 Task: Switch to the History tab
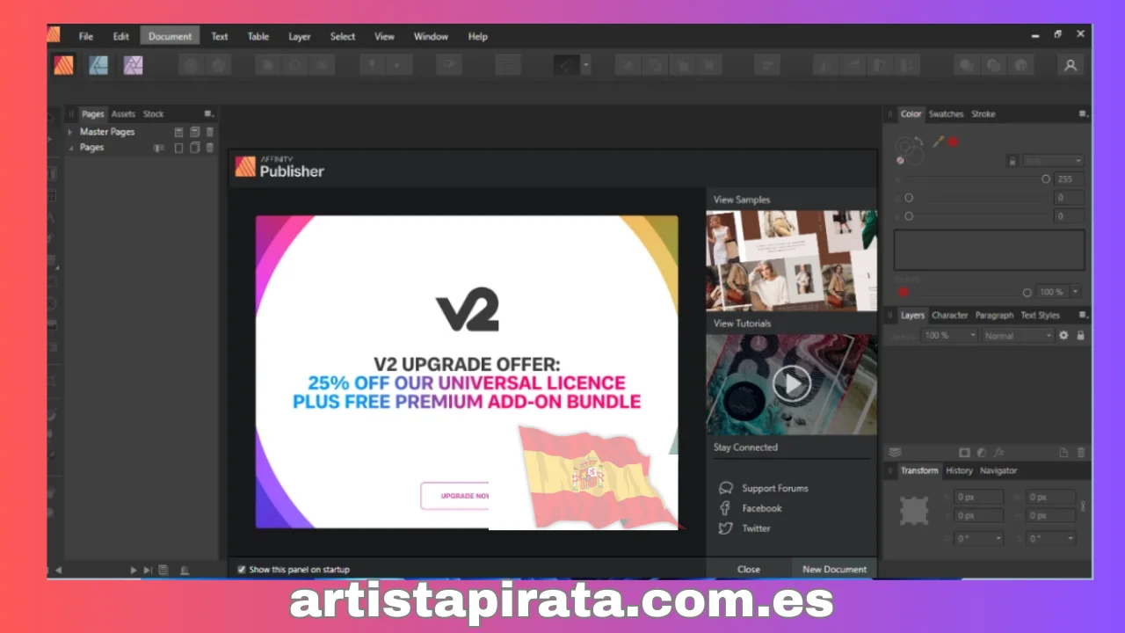click(959, 470)
